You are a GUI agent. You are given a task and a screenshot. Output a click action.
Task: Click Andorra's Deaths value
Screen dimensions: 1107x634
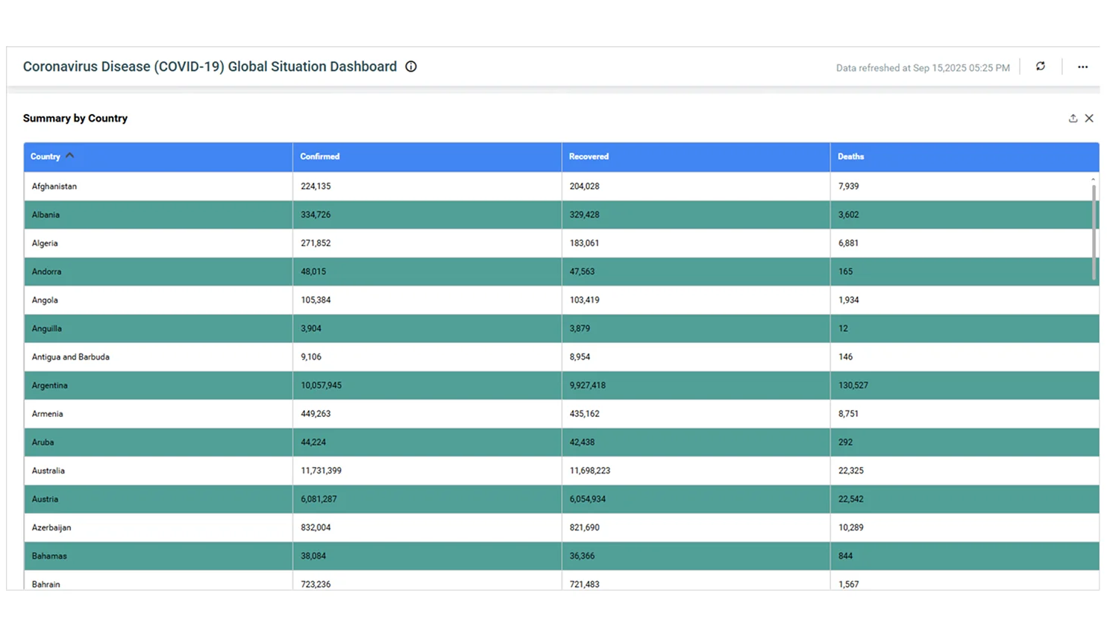[846, 272]
